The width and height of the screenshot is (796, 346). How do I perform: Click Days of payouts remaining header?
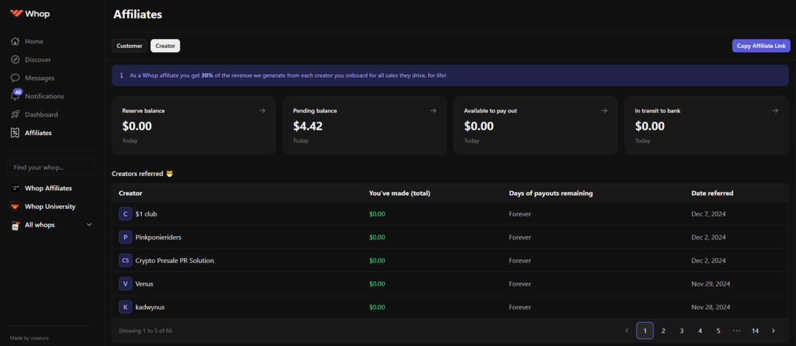551,193
